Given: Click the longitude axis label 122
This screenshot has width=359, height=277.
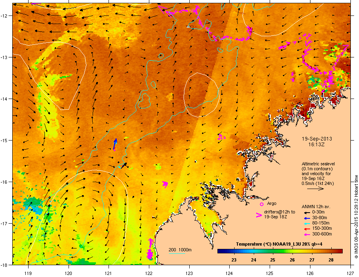Looking at the screenshot, I should [x=149, y=273].
